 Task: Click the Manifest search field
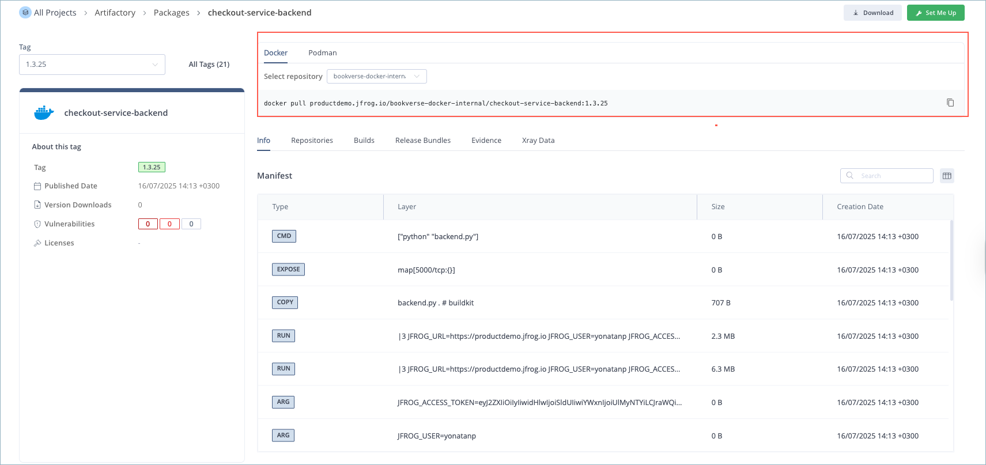point(887,176)
